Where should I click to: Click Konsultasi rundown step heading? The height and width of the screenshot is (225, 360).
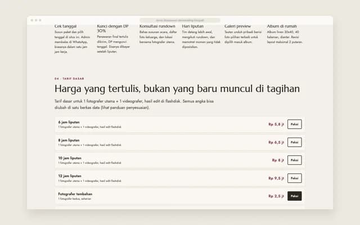tap(157, 26)
